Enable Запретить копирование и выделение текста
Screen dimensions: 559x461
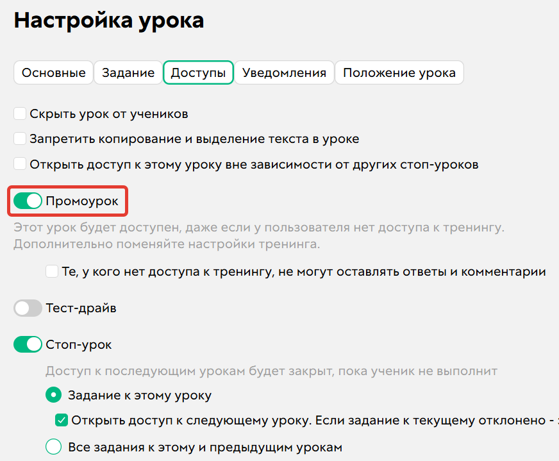pos(20,138)
